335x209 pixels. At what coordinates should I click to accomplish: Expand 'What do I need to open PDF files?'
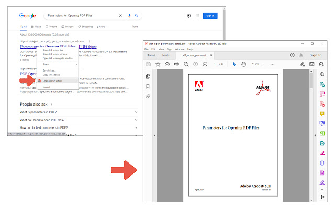click(136, 120)
